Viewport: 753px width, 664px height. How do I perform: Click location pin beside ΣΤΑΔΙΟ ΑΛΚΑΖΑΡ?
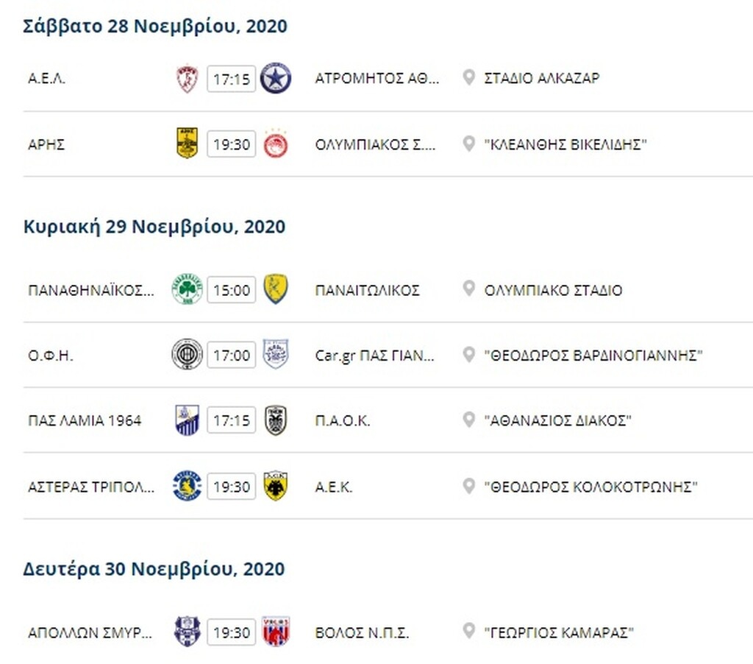click(x=468, y=77)
